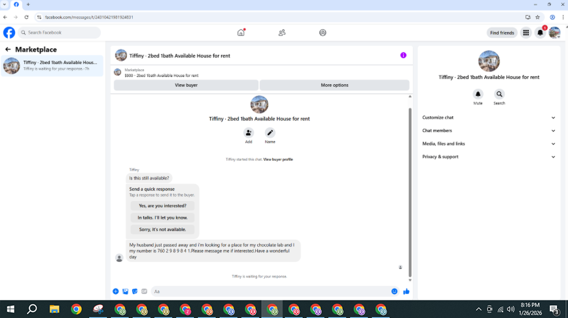
Task: Open more actions with the blue plus icon
Action: (x=116, y=291)
